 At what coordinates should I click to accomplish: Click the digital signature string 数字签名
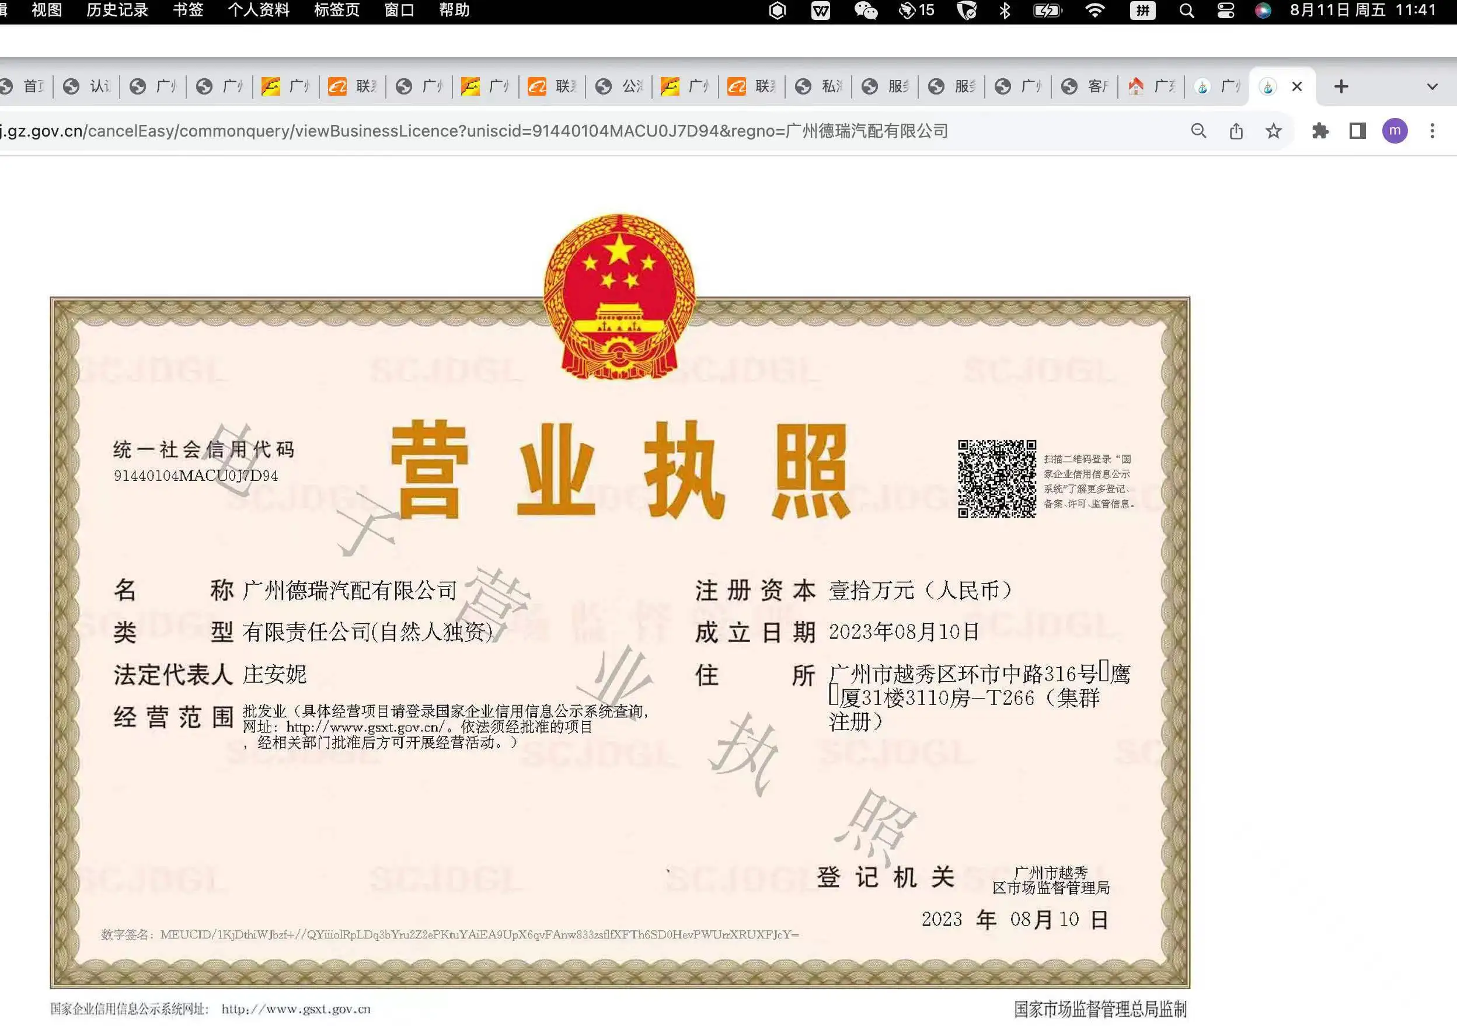[x=450, y=934]
